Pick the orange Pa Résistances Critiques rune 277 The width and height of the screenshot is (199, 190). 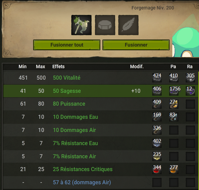click(x=174, y=169)
